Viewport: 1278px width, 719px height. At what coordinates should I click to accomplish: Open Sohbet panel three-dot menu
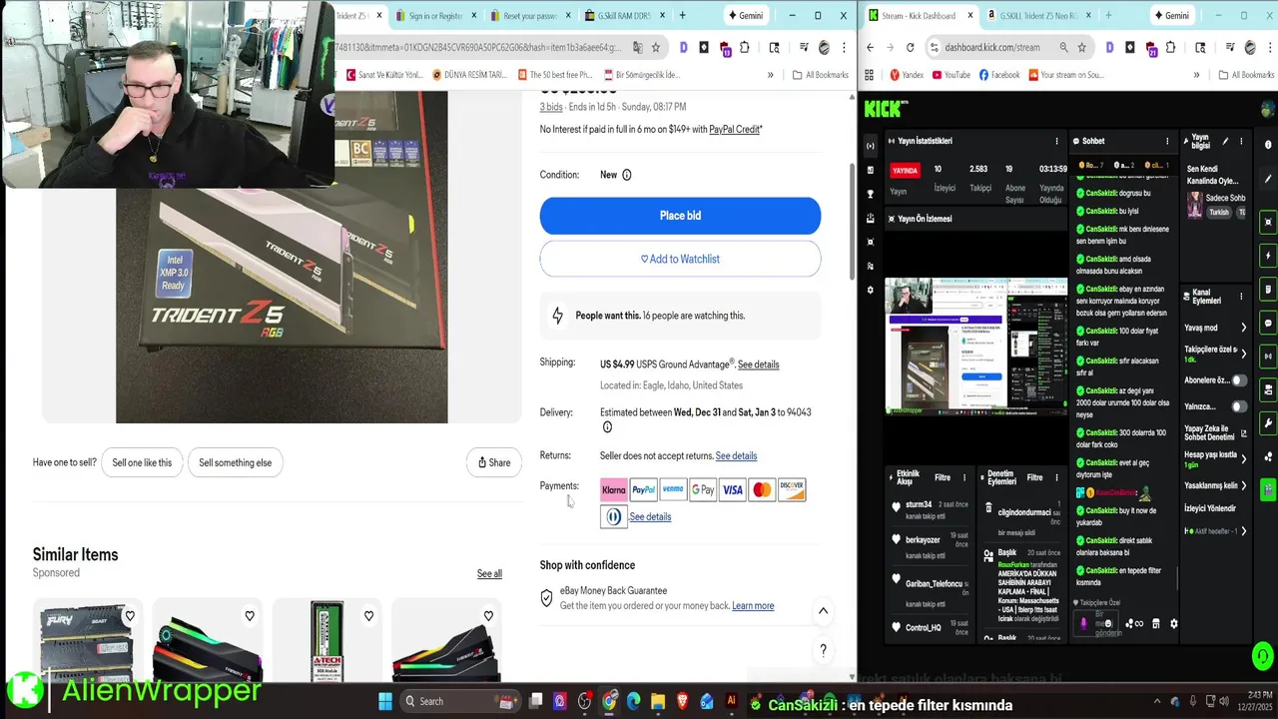(1166, 141)
